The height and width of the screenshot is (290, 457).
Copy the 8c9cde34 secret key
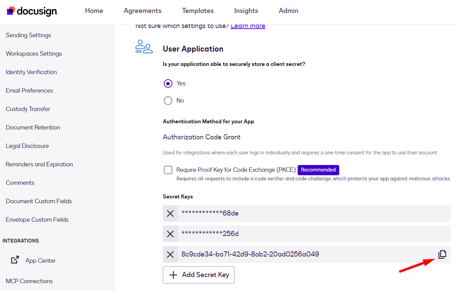click(x=442, y=254)
